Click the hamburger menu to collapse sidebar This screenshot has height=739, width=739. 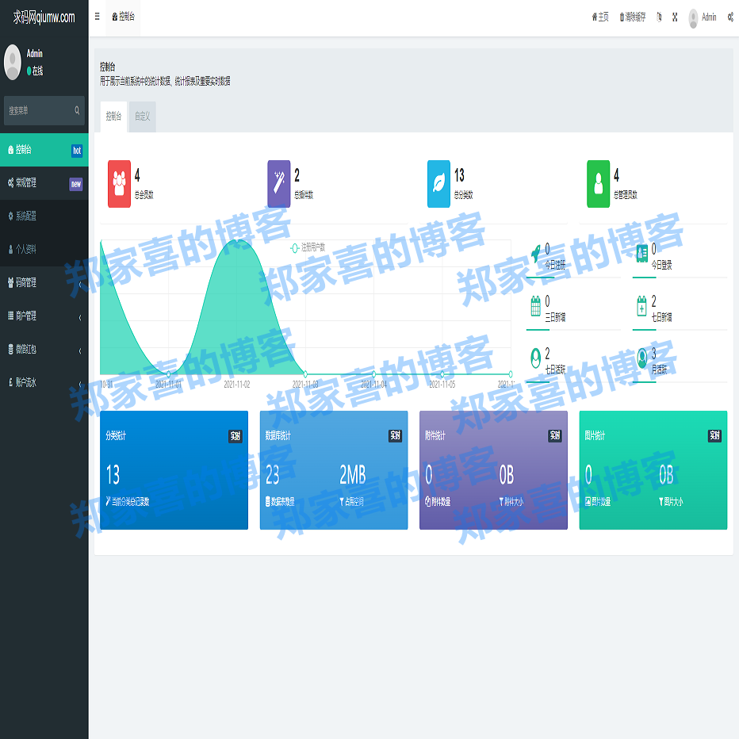point(95,14)
